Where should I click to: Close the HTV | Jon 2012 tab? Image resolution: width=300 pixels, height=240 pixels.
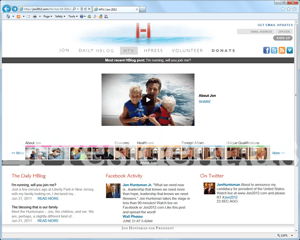(137, 10)
